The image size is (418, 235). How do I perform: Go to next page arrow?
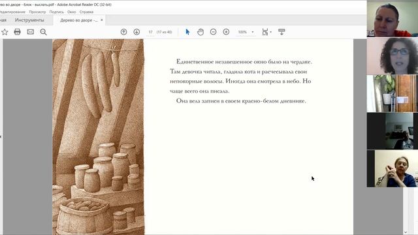point(137,32)
